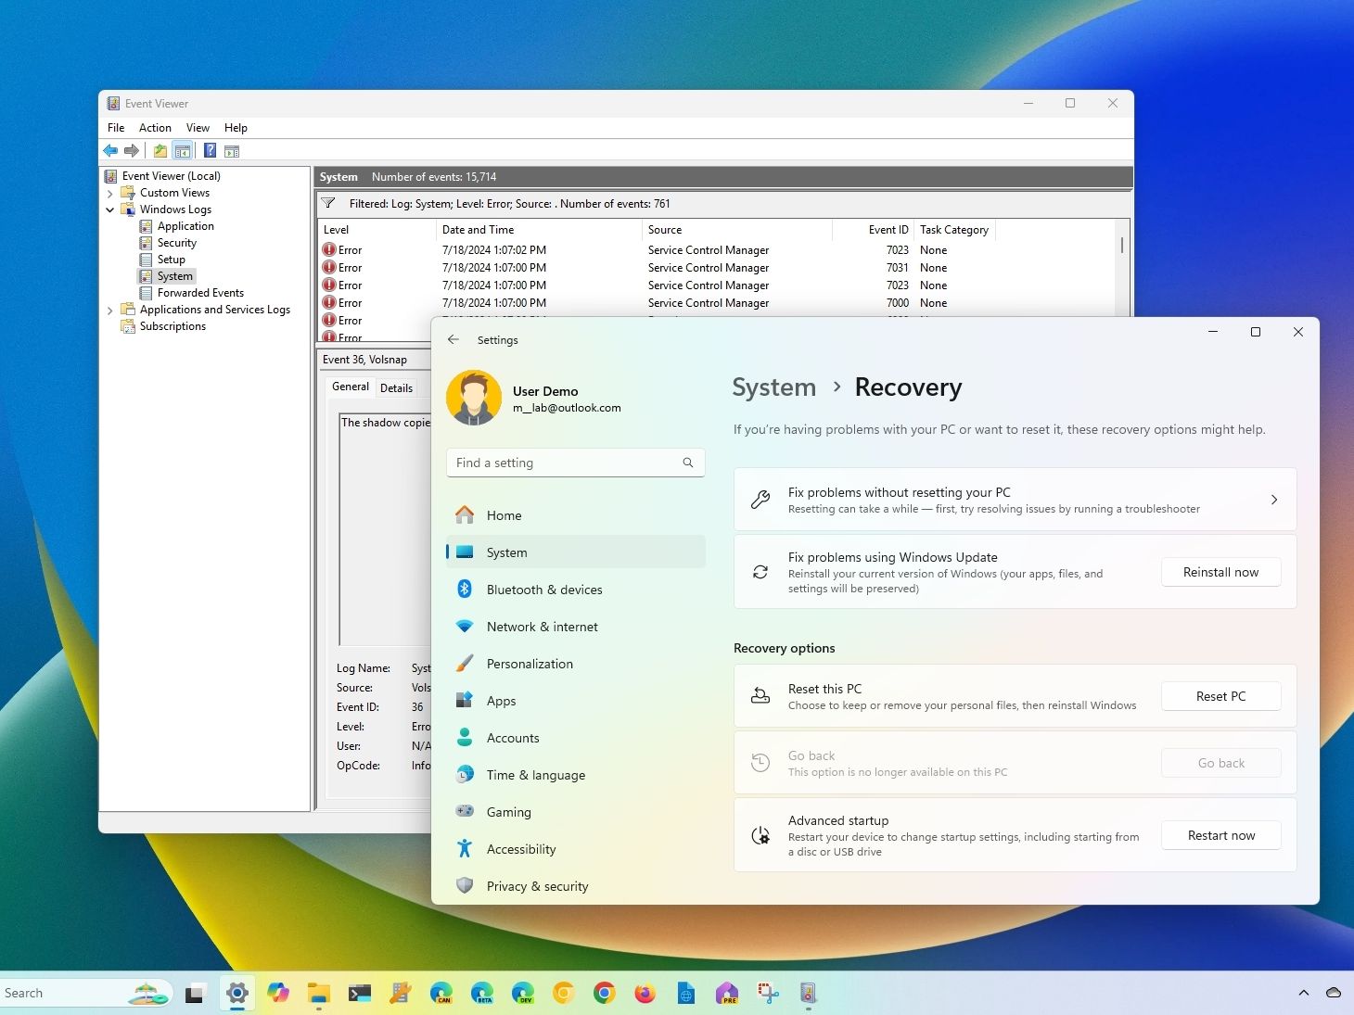Click the search magnifier in Find a setting

[x=688, y=463]
